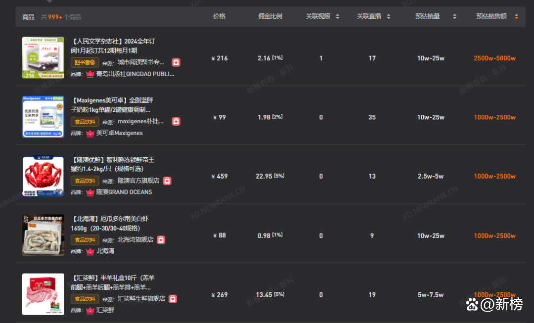Click 食品饮料 tag on Maxigenes row

pos(85,122)
